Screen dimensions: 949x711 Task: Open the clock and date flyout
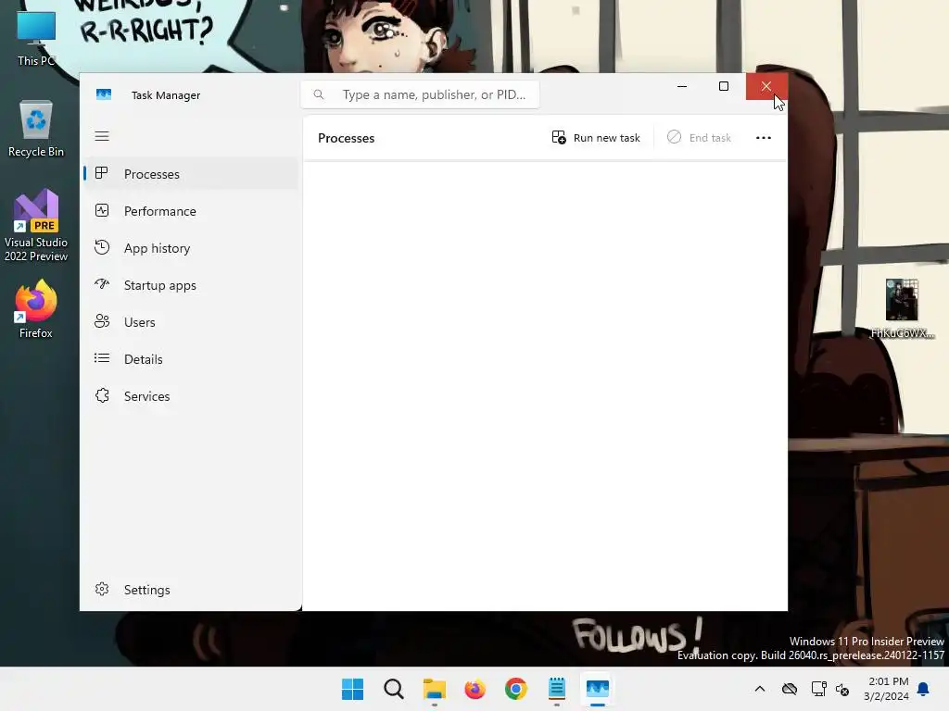click(x=886, y=689)
